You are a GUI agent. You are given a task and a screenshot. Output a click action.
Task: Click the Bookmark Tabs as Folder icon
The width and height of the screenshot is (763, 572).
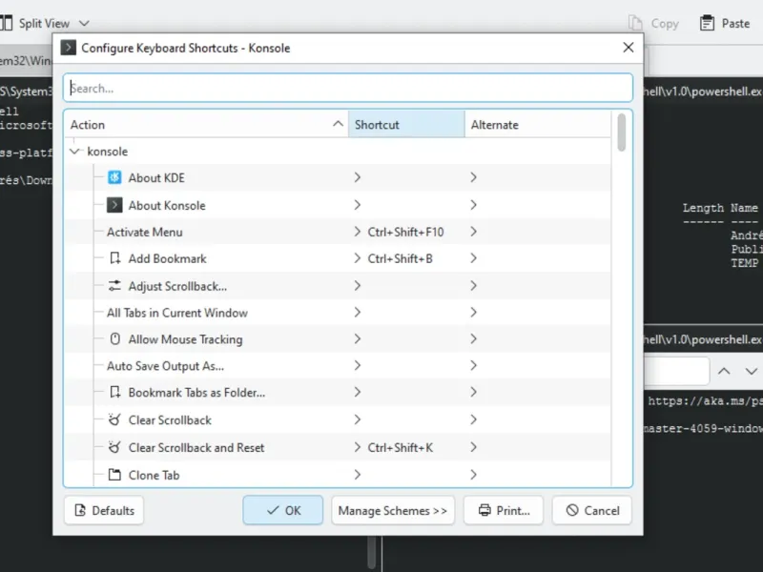[x=114, y=392]
